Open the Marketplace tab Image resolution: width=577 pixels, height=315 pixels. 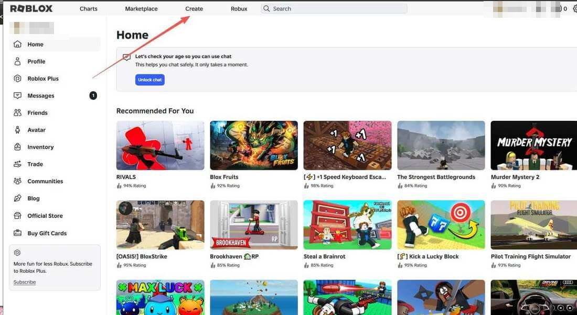click(141, 8)
